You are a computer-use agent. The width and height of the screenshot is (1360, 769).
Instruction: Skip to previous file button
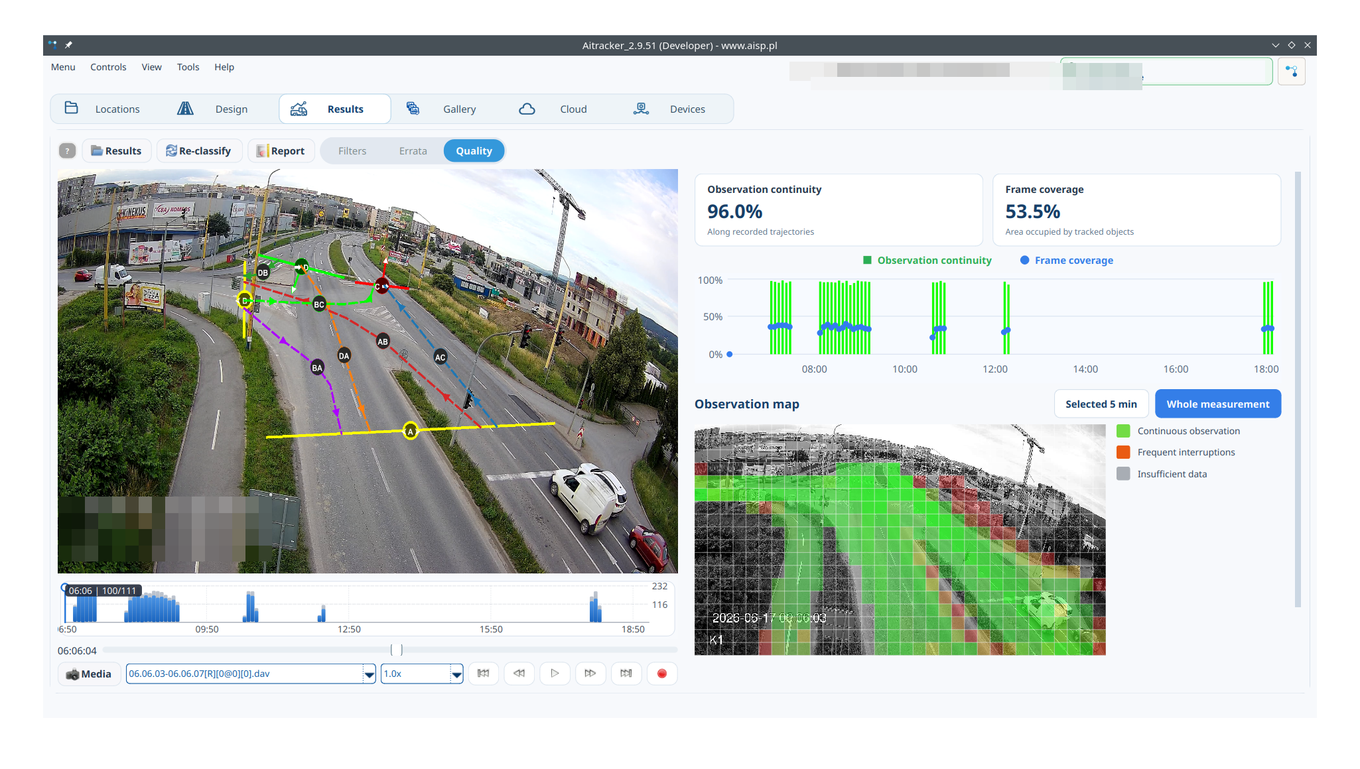[x=484, y=674]
